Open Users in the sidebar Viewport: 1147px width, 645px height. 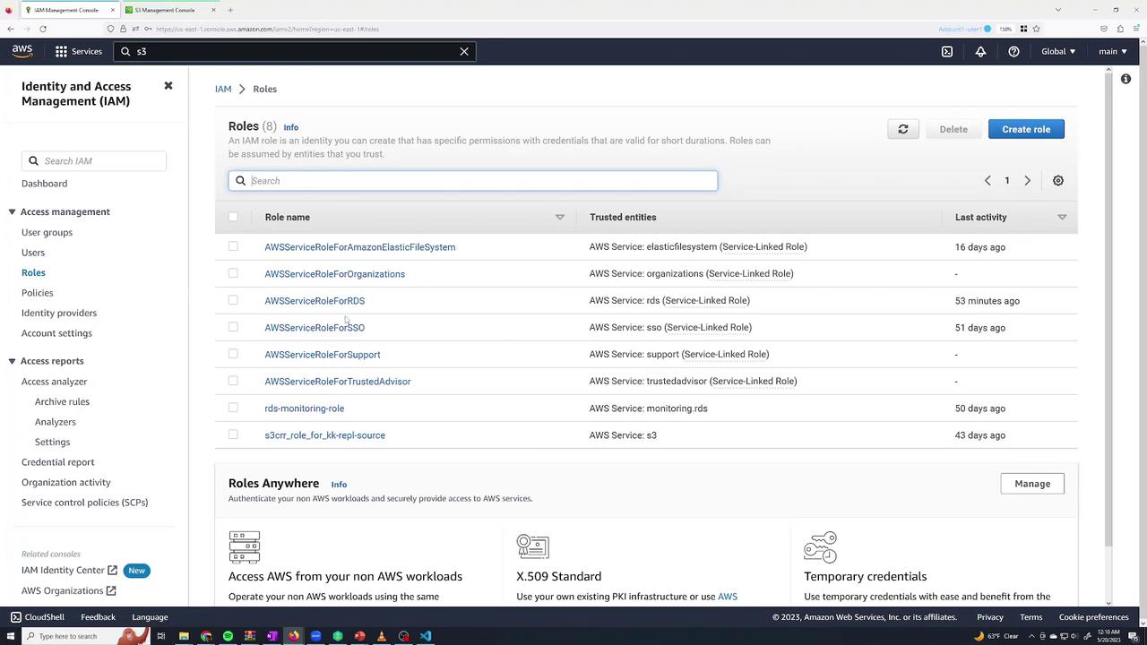[x=33, y=253]
